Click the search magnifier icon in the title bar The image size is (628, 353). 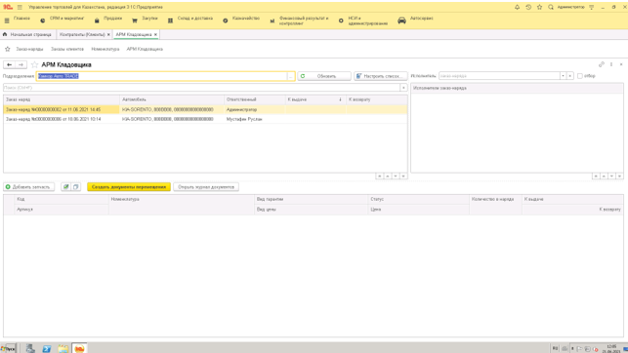point(551,7)
